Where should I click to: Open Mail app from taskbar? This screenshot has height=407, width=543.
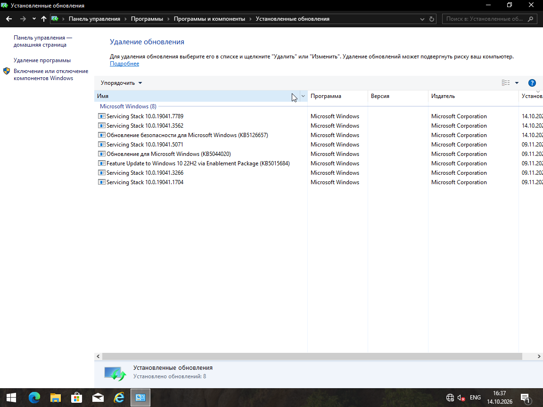pos(98,398)
